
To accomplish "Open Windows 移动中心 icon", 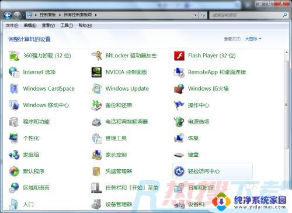I will pos(14,105).
